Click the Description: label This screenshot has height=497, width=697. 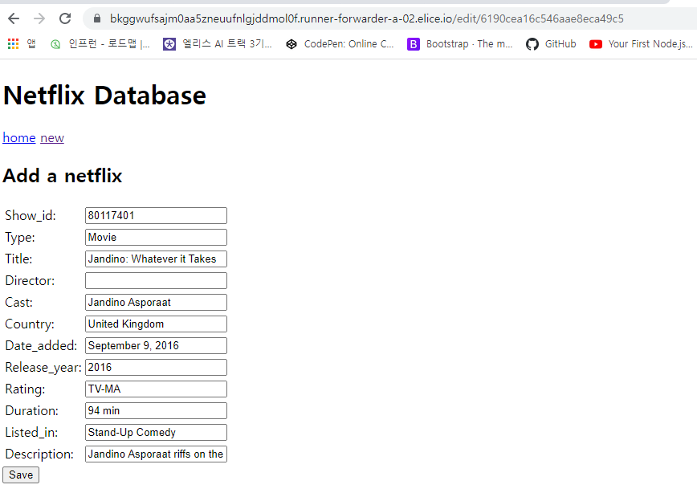click(39, 454)
